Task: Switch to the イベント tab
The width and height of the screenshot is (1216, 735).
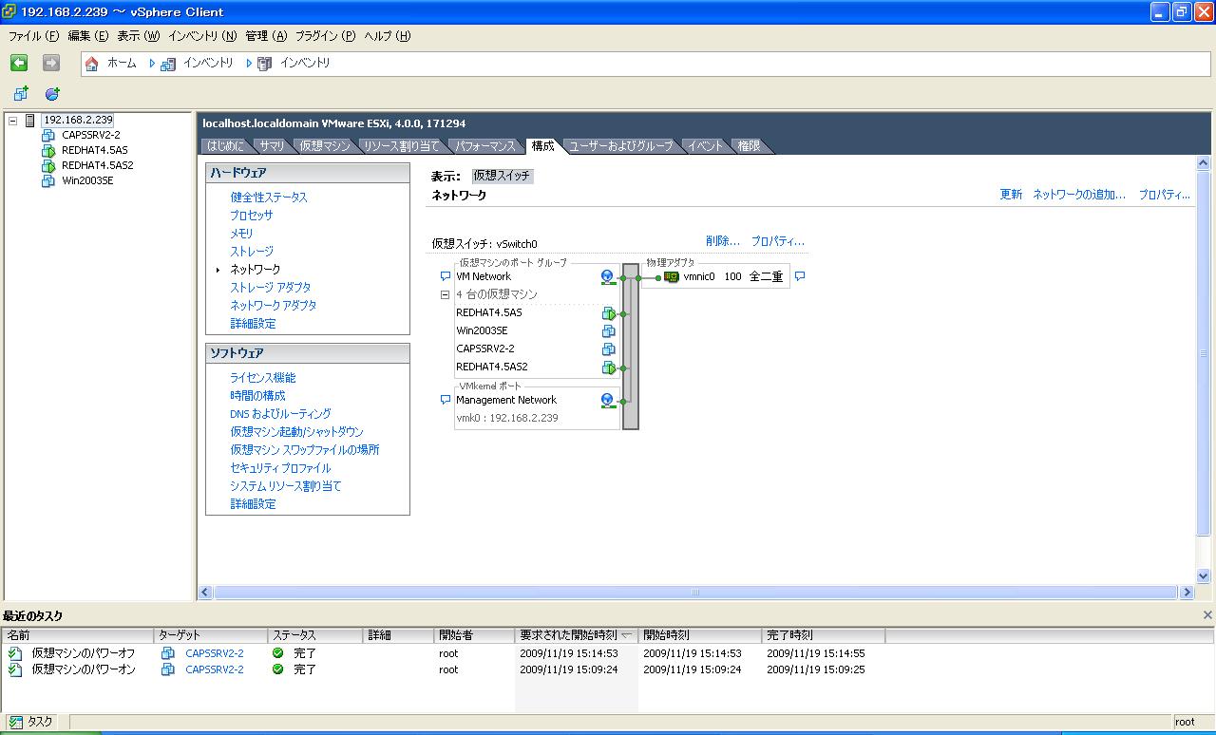Action: pyautogui.click(x=705, y=146)
